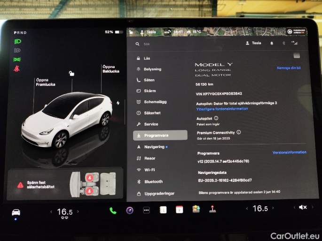
Task: Click the Namnge din bil link
Action: pos(289,68)
